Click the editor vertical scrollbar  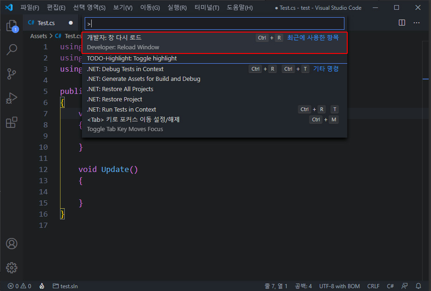point(425,159)
